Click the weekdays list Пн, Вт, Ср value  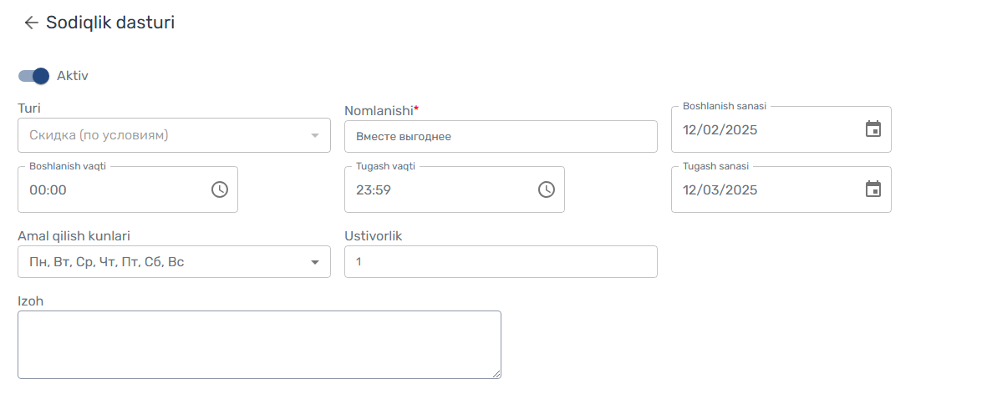107,262
